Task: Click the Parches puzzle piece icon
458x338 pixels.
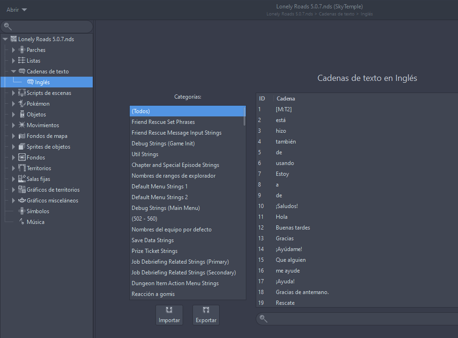Action: (22, 50)
